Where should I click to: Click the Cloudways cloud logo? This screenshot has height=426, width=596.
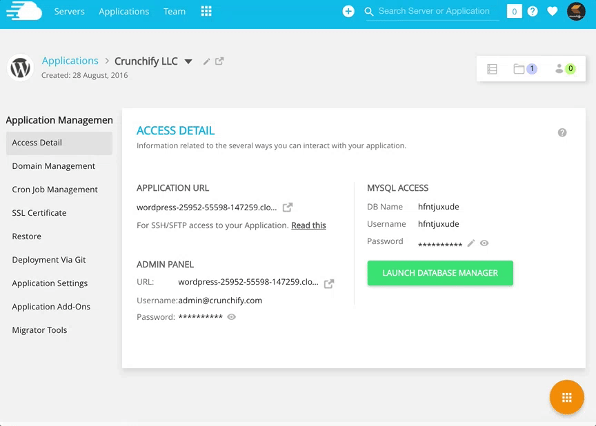(23, 12)
